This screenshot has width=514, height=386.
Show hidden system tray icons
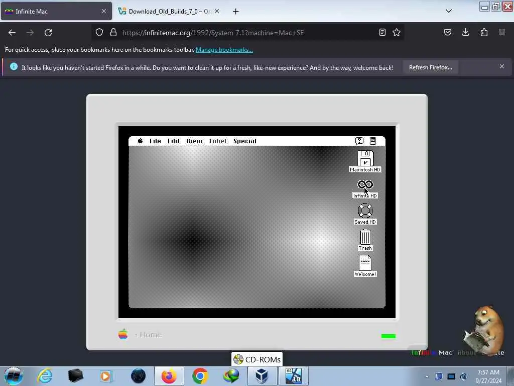click(427, 377)
